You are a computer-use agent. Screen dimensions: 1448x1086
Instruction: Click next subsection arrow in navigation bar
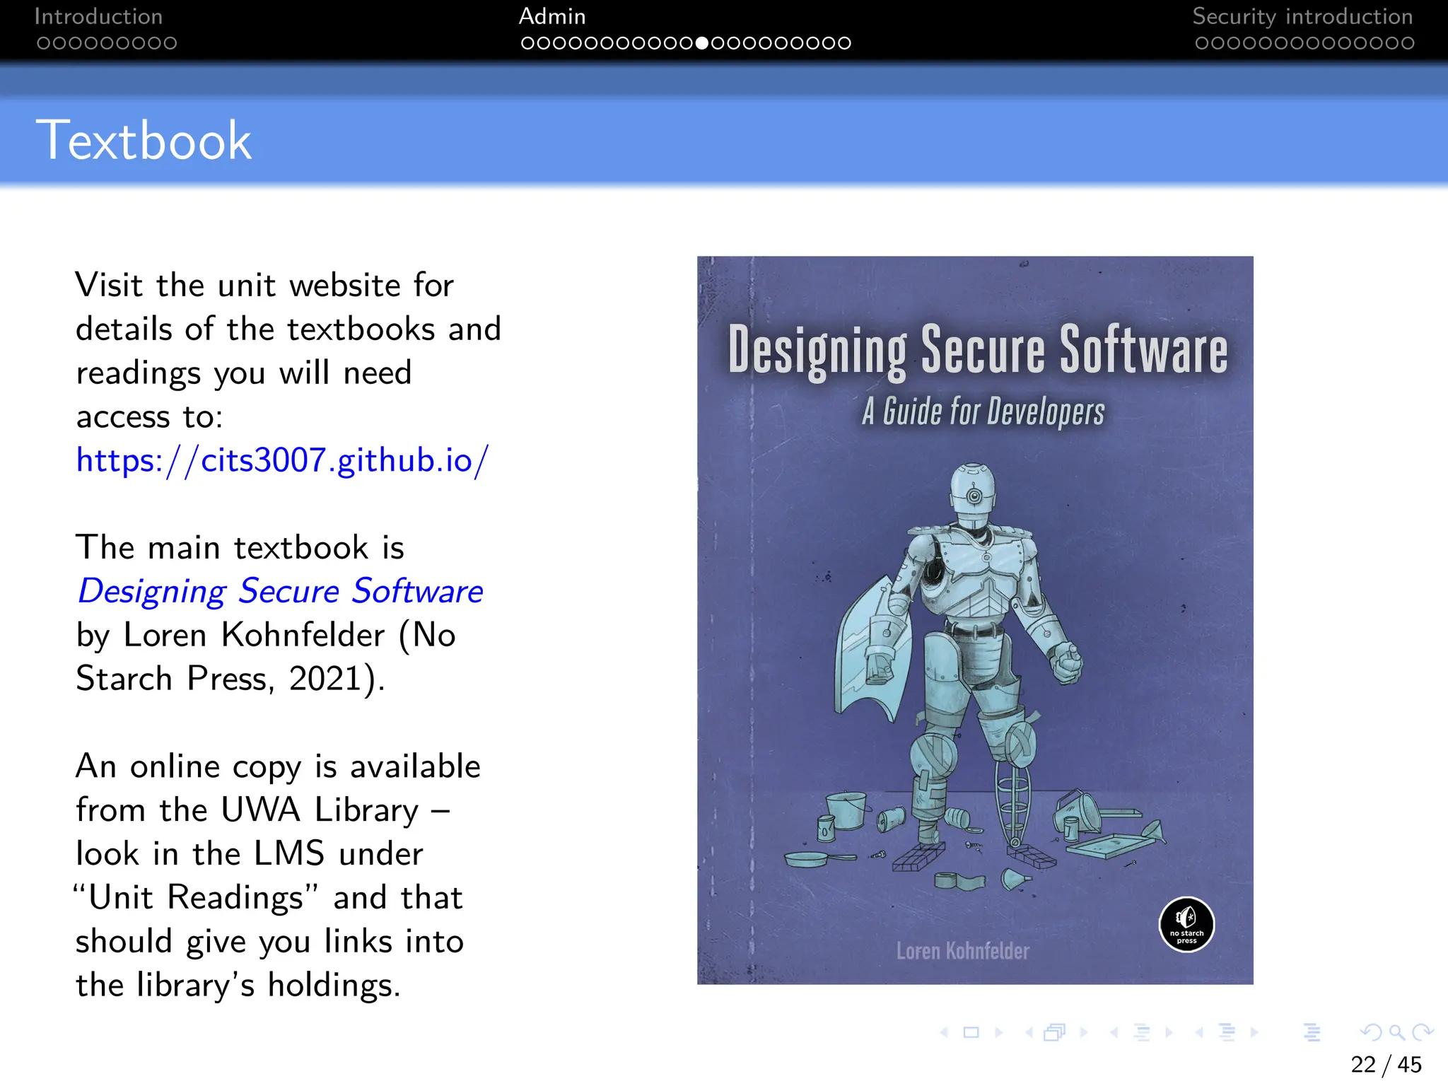(x=1169, y=1033)
